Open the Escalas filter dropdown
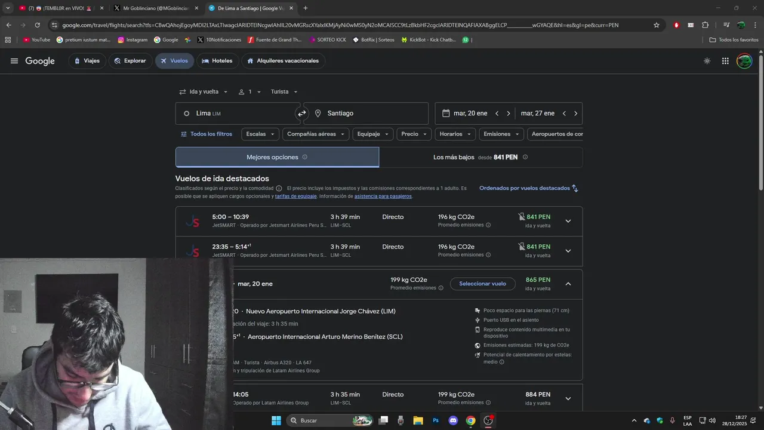Viewport: 764px width, 430px height. (x=260, y=134)
